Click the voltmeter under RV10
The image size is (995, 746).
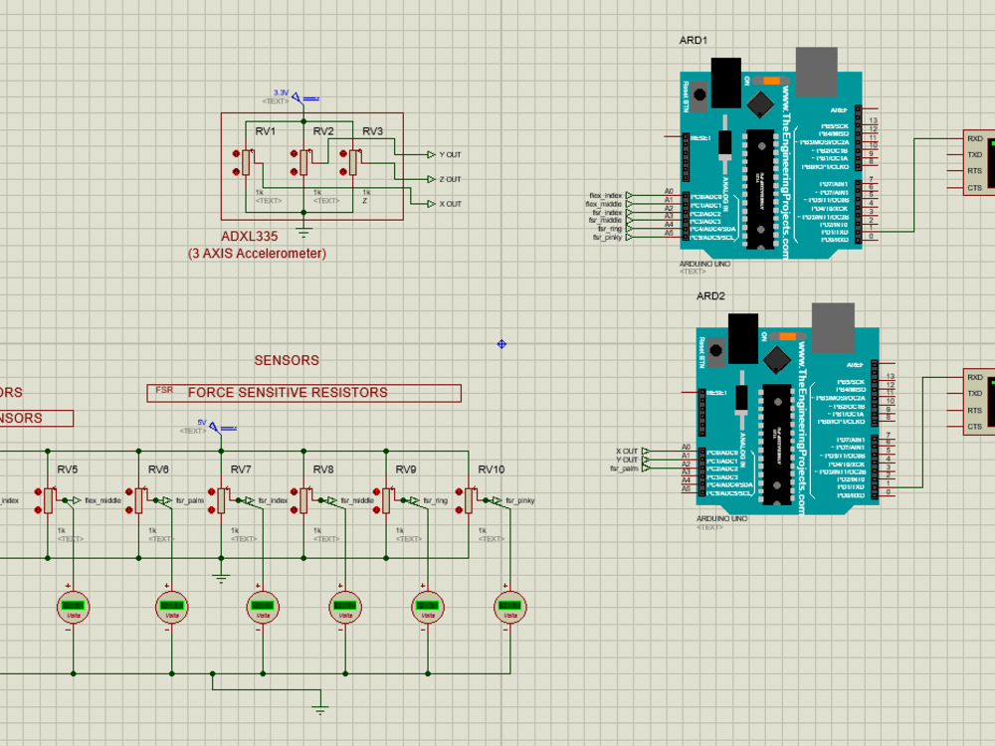(508, 607)
